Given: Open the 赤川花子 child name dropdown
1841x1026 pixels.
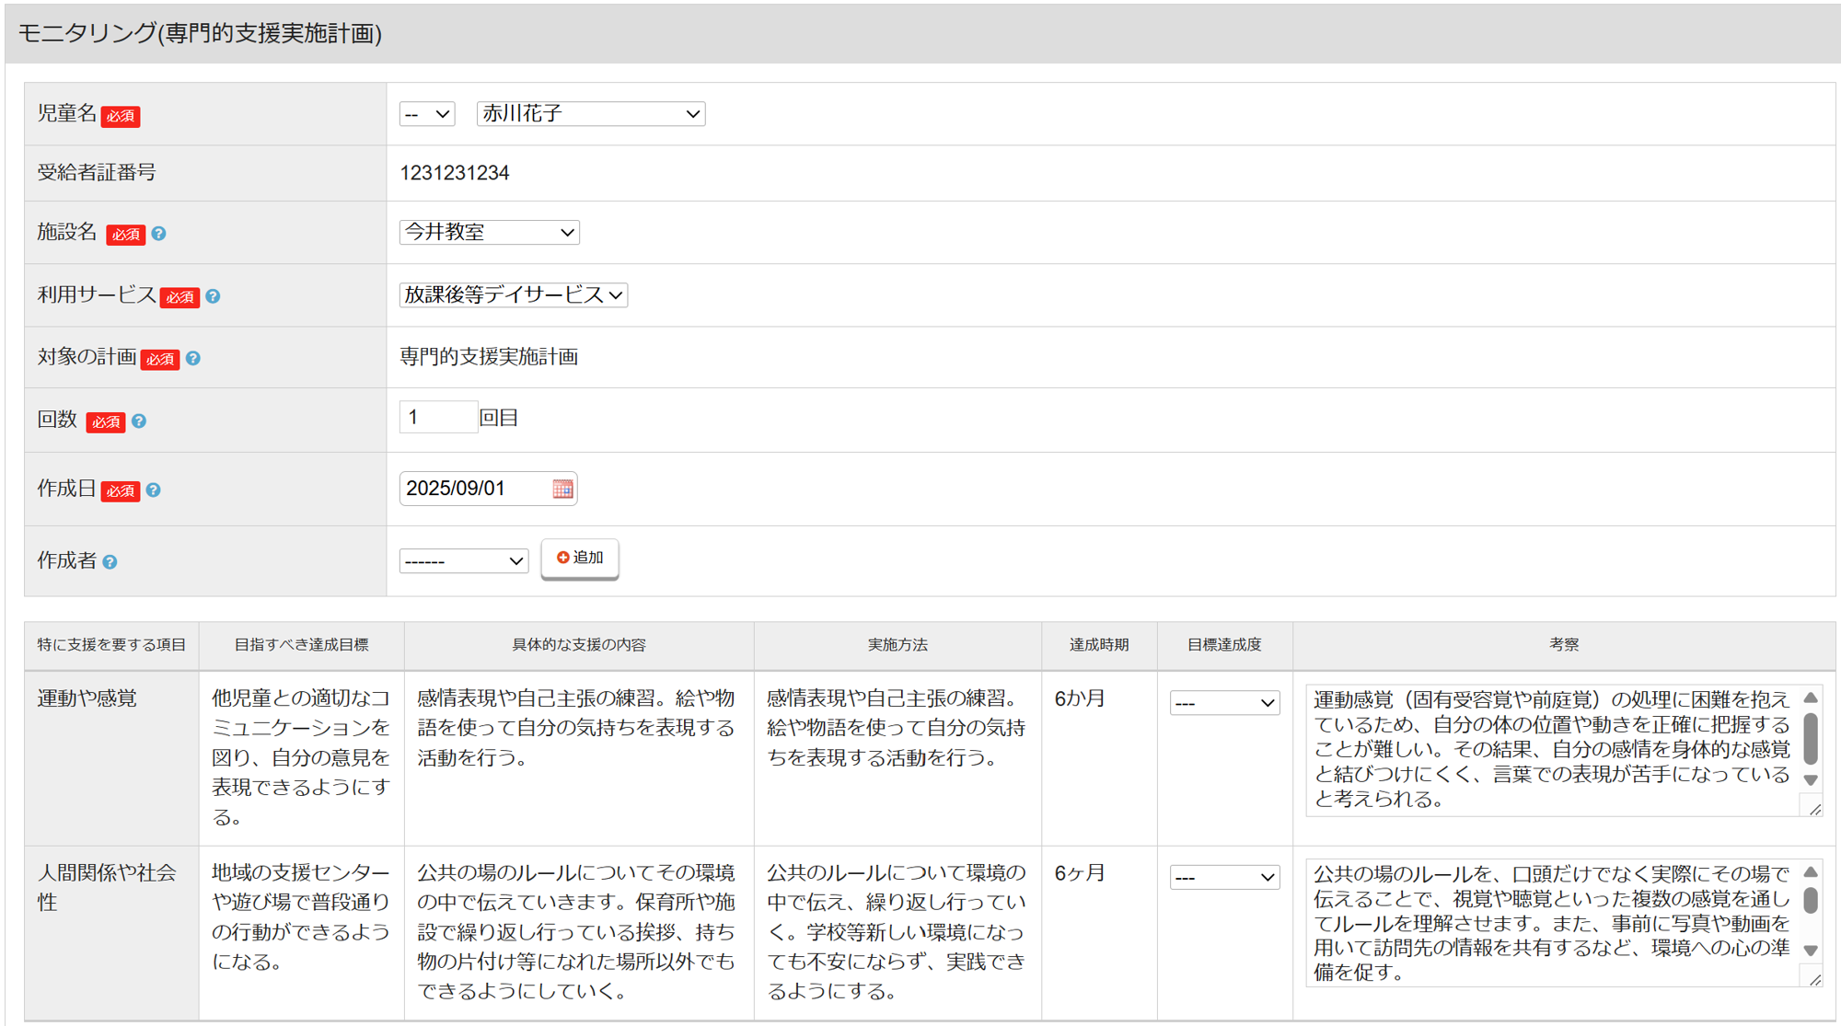Looking at the screenshot, I should [x=590, y=114].
